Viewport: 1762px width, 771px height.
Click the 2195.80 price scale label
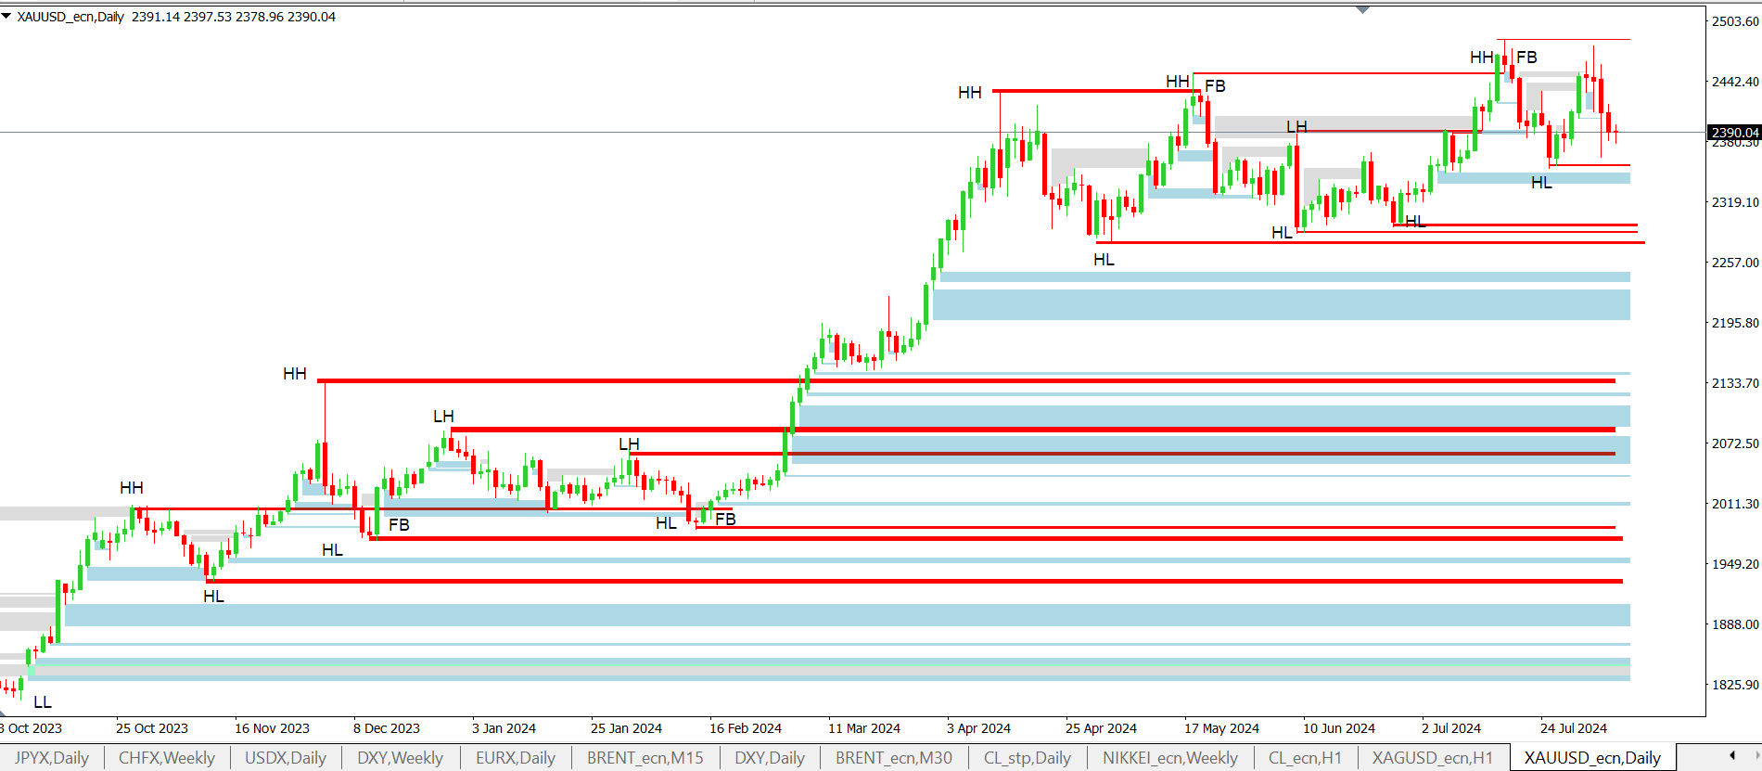(x=1735, y=323)
